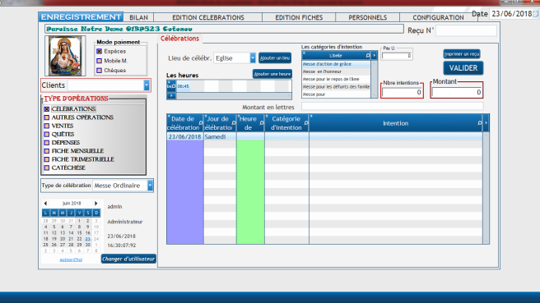The image size is (540, 303).
Task: Open the CONFIGURATION tab
Action: [438, 17]
